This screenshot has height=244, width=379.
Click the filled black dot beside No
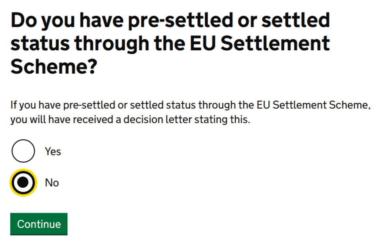[23, 183]
